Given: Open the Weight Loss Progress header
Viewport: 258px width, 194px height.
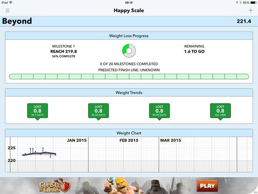Looking at the screenshot, I should [129, 36].
